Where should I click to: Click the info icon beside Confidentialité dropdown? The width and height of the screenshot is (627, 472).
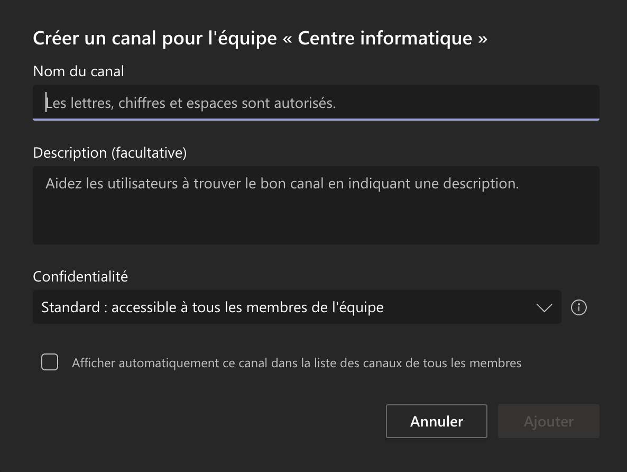[579, 307]
